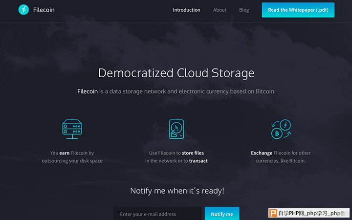Click the Democratized Cloud Storage heading
The height and width of the screenshot is (220, 352).
tap(176, 73)
